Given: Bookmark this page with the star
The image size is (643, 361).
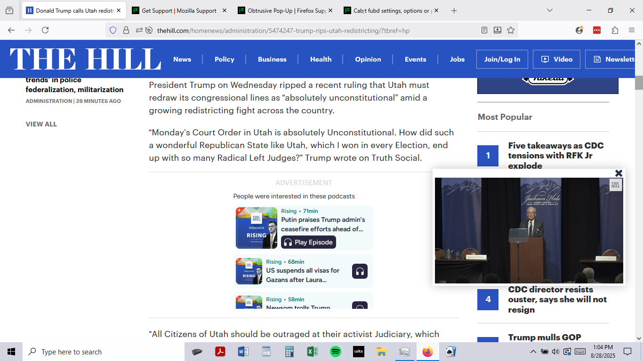Looking at the screenshot, I should (x=511, y=30).
